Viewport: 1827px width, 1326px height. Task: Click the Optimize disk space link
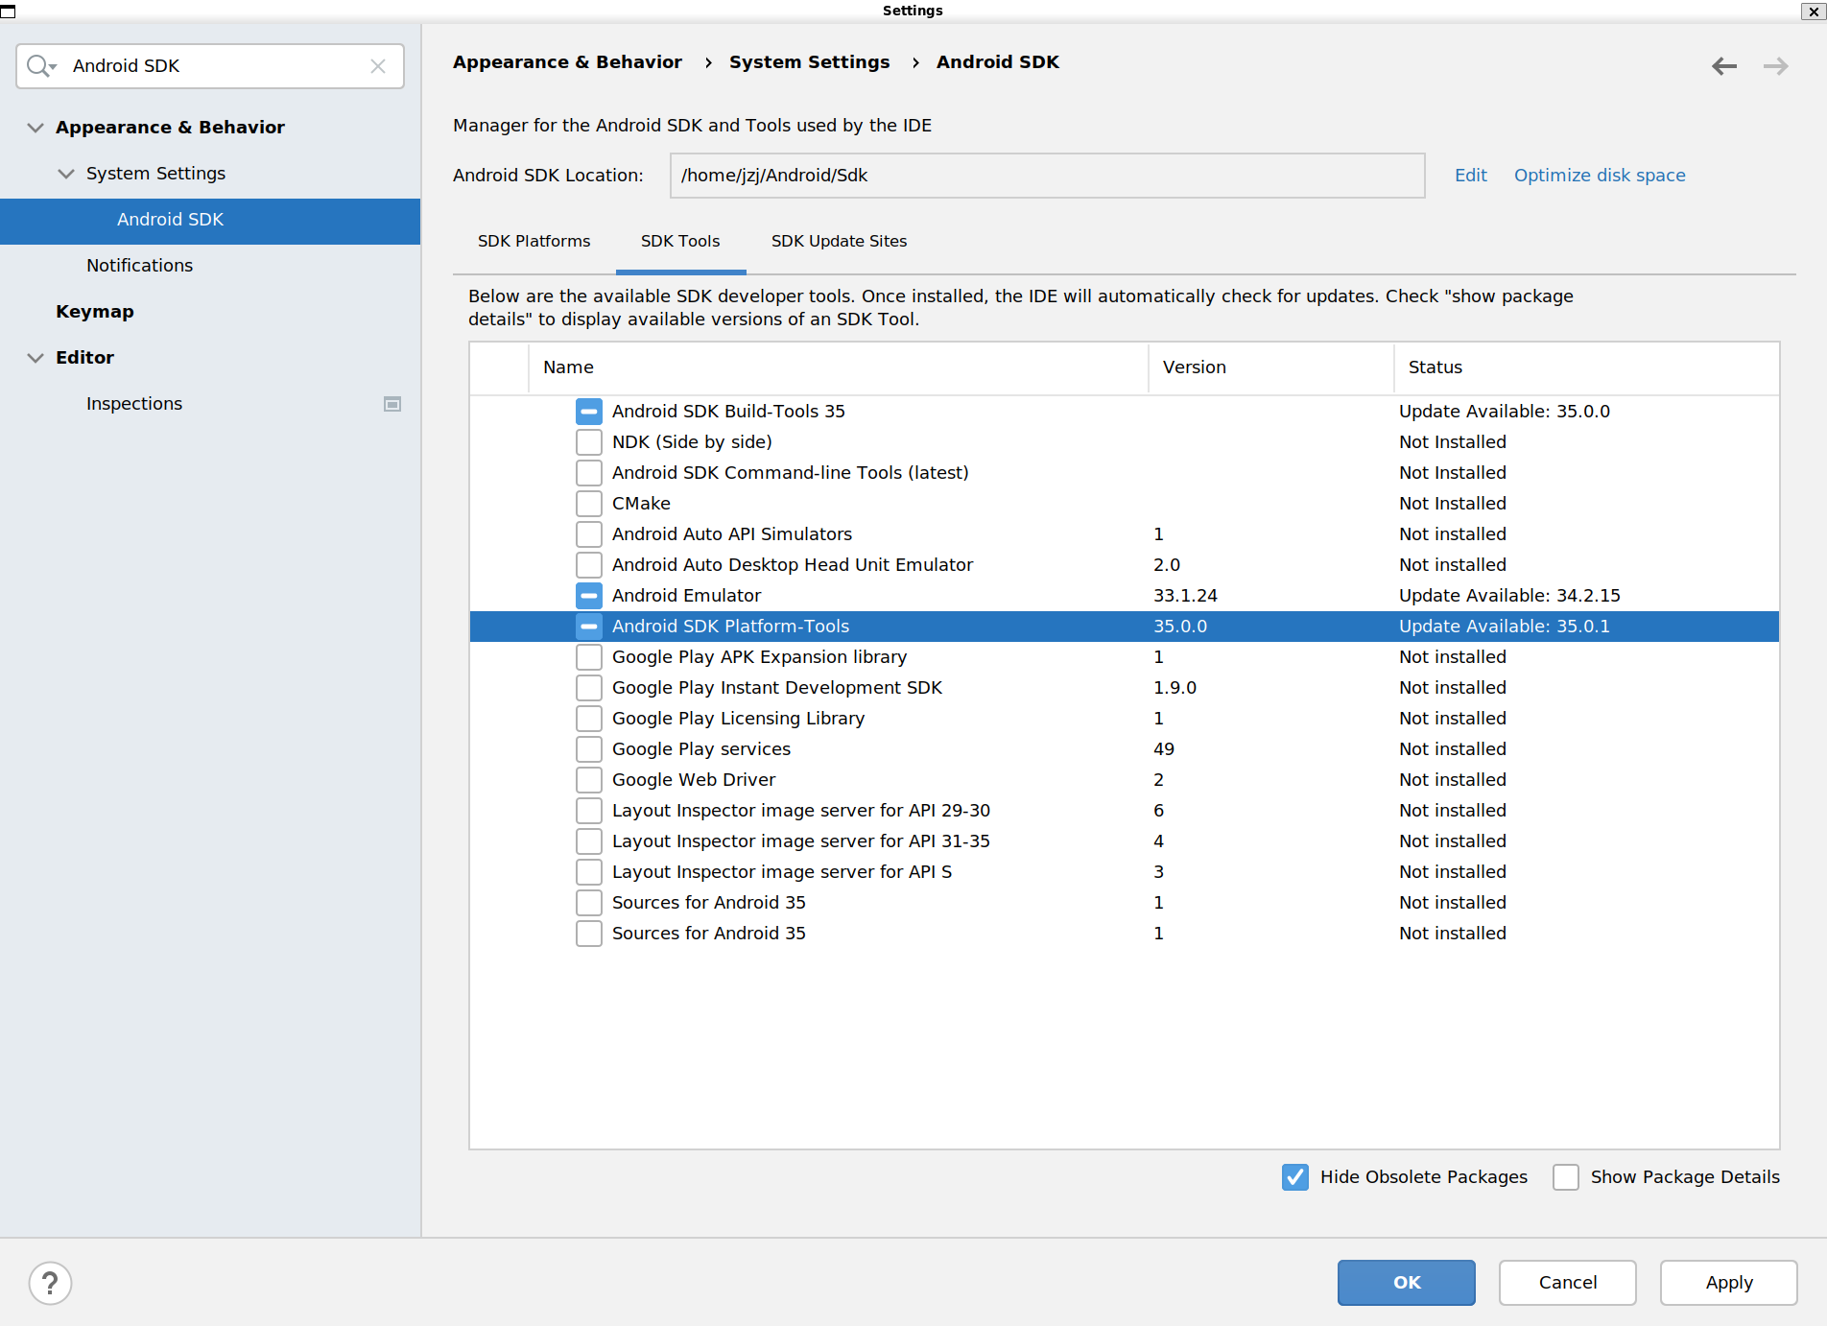click(x=1599, y=176)
